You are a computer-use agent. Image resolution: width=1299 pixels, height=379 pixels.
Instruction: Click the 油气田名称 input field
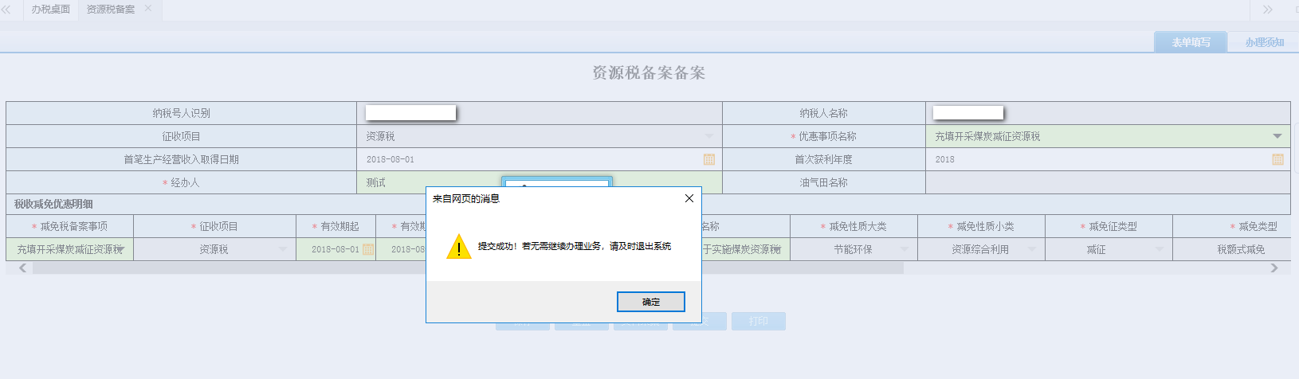1108,182
